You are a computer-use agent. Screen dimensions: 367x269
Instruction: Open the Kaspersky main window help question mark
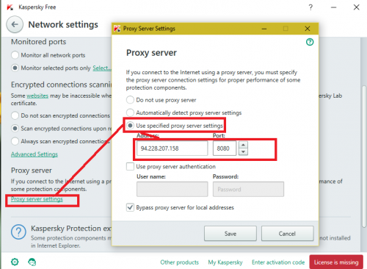coord(310,7)
